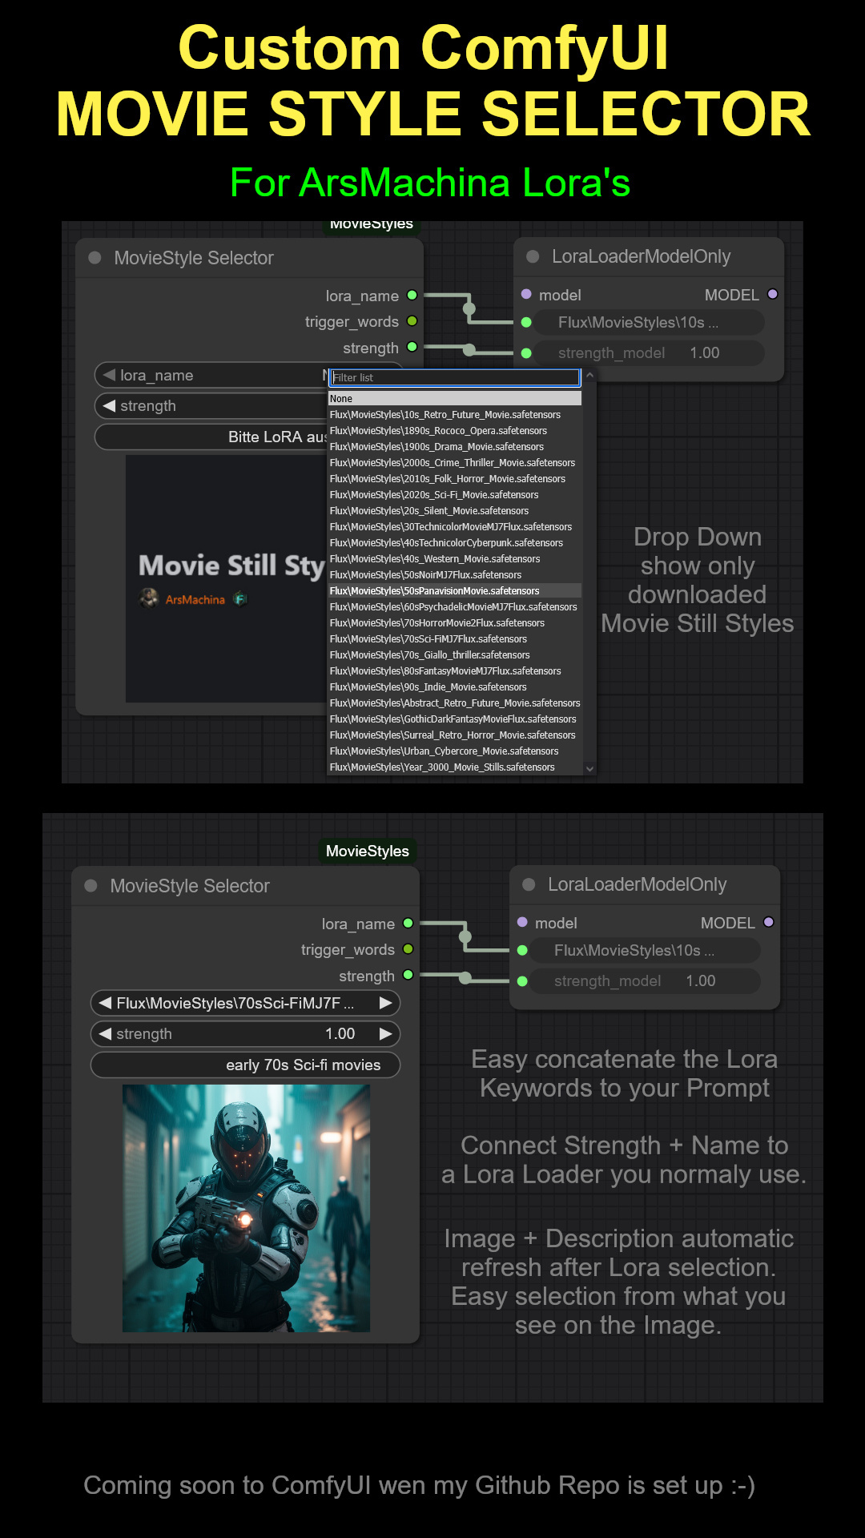
Task: Select 2020s_Sci-Fi_Movie.safetensors entry
Action: [x=455, y=494]
